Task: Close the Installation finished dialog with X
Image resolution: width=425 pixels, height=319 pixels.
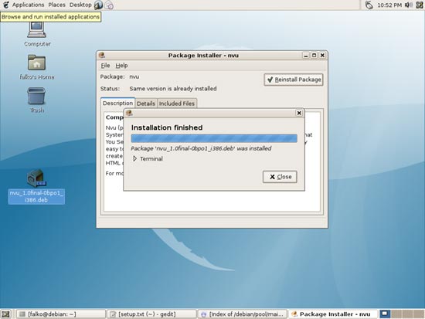Action: [x=299, y=113]
